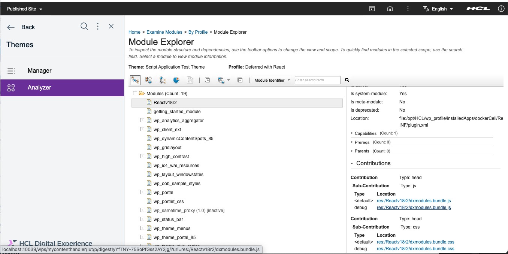
Task: Close the Themes side panel
Action: (111, 26)
